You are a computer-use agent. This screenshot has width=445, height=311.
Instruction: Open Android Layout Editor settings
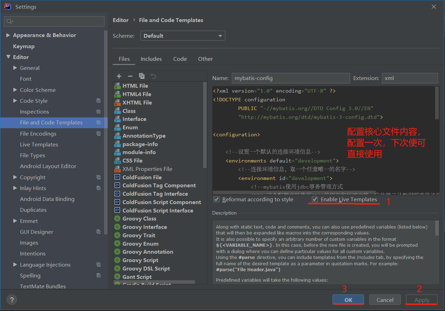pos(48,166)
